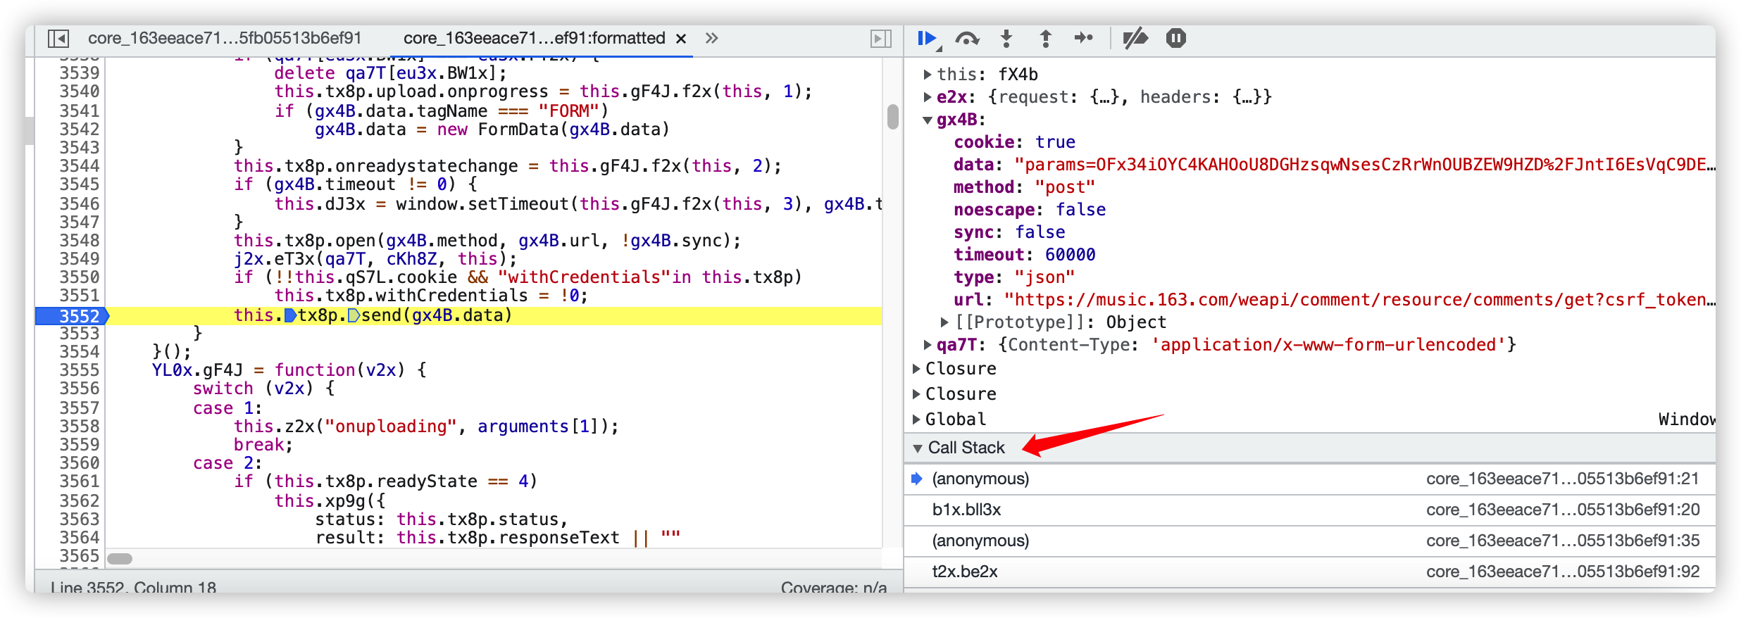This screenshot has height=618, width=1741.
Task: Show the file navigator sidebar
Action: click(x=58, y=38)
